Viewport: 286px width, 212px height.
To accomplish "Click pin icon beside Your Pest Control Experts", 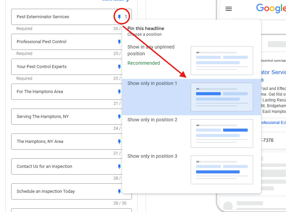I will point(119,67).
